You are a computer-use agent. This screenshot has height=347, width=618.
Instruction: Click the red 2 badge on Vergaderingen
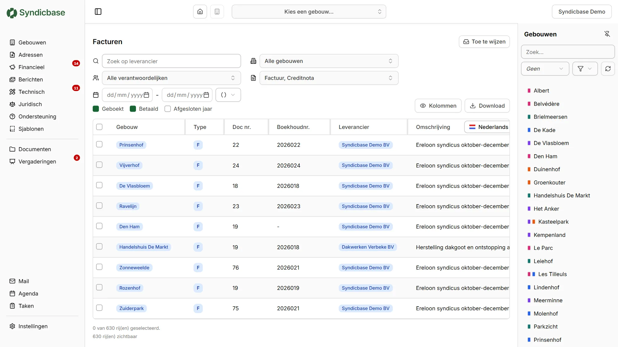[x=77, y=158]
